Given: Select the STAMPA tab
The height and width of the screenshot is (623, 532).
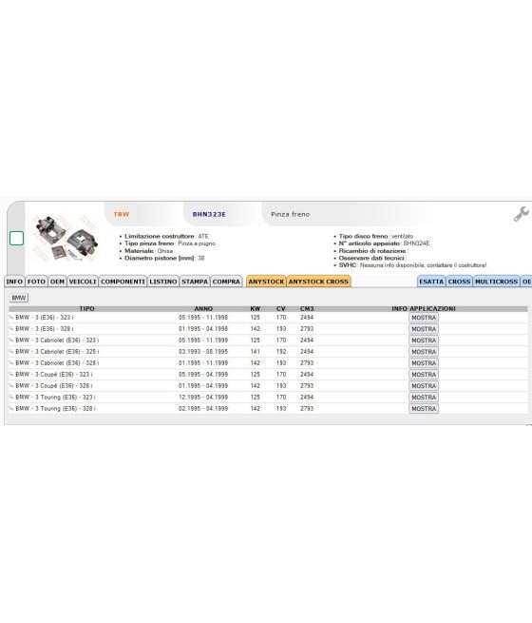Looking at the screenshot, I should point(195,282).
